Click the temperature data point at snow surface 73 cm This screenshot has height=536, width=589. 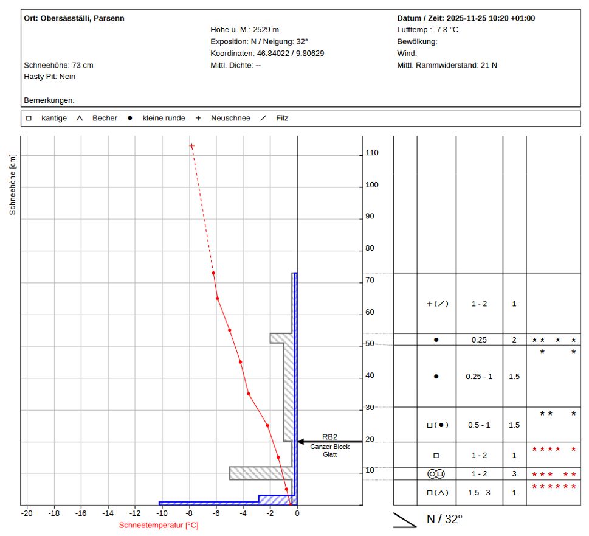[x=213, y=273]
